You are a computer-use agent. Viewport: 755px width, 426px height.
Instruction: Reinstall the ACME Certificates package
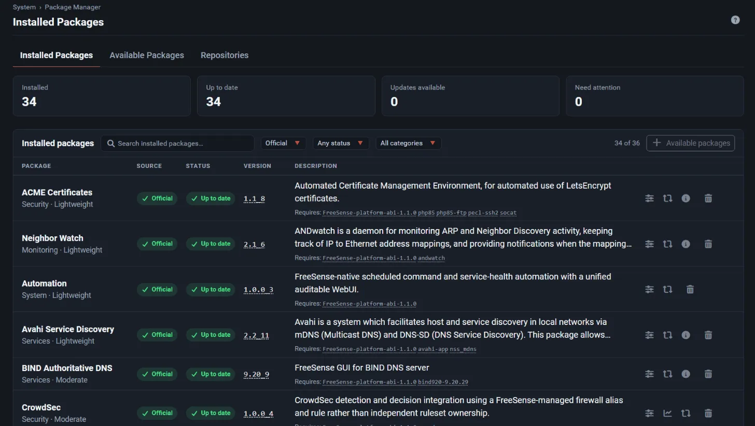point(667,198)
